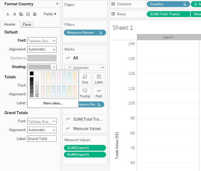This screenshot has width=201, height=171.
Task: Close the Format Country pane
Action: [x=57, y=4]
